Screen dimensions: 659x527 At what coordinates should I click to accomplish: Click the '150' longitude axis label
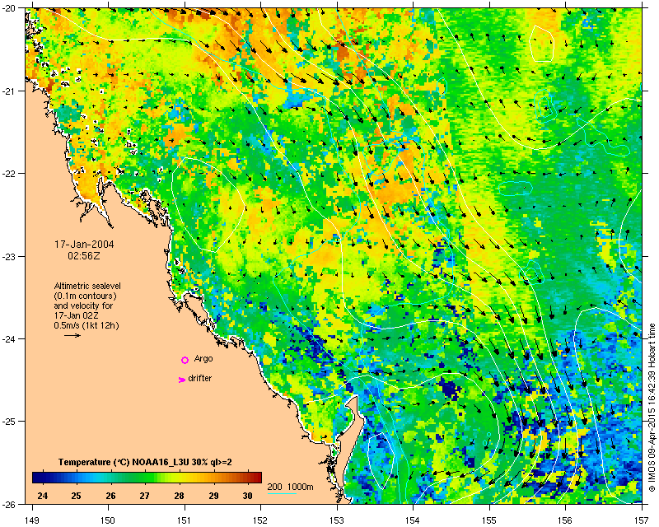tap(108, 520)
